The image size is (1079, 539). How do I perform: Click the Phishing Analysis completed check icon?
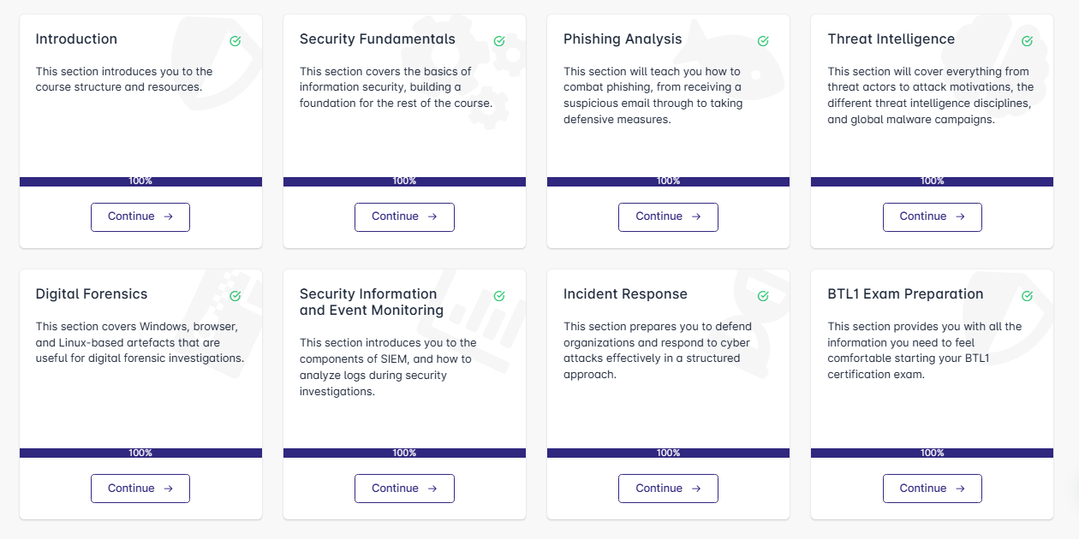tap(763, 41)
